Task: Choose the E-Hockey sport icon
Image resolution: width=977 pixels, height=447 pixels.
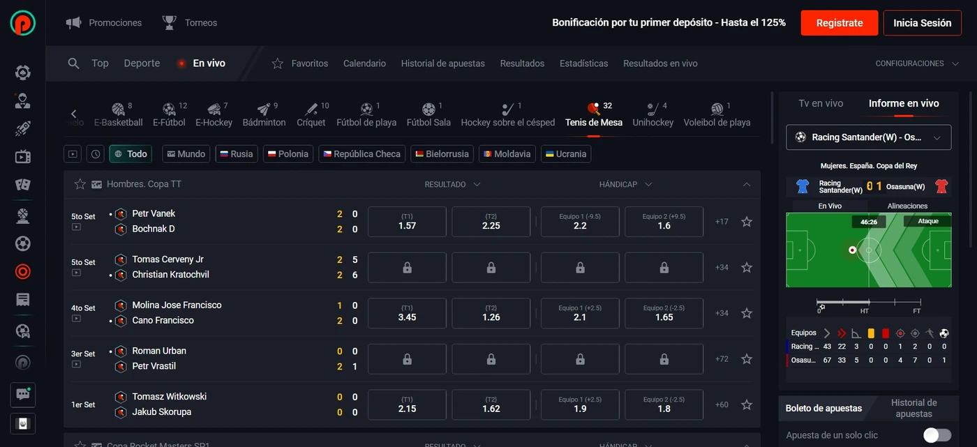Action: coord(214,109)
